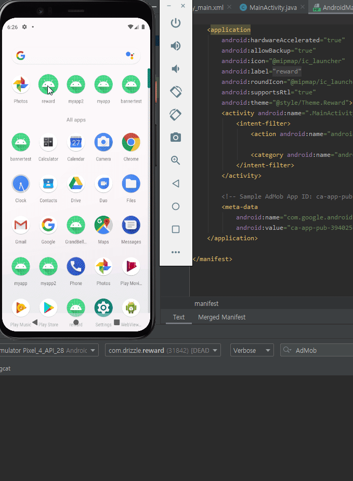Close the MainActivity.java tab

[303, 7]
